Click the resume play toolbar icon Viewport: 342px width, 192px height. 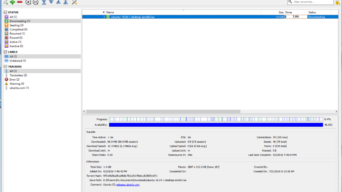(28, 2)
